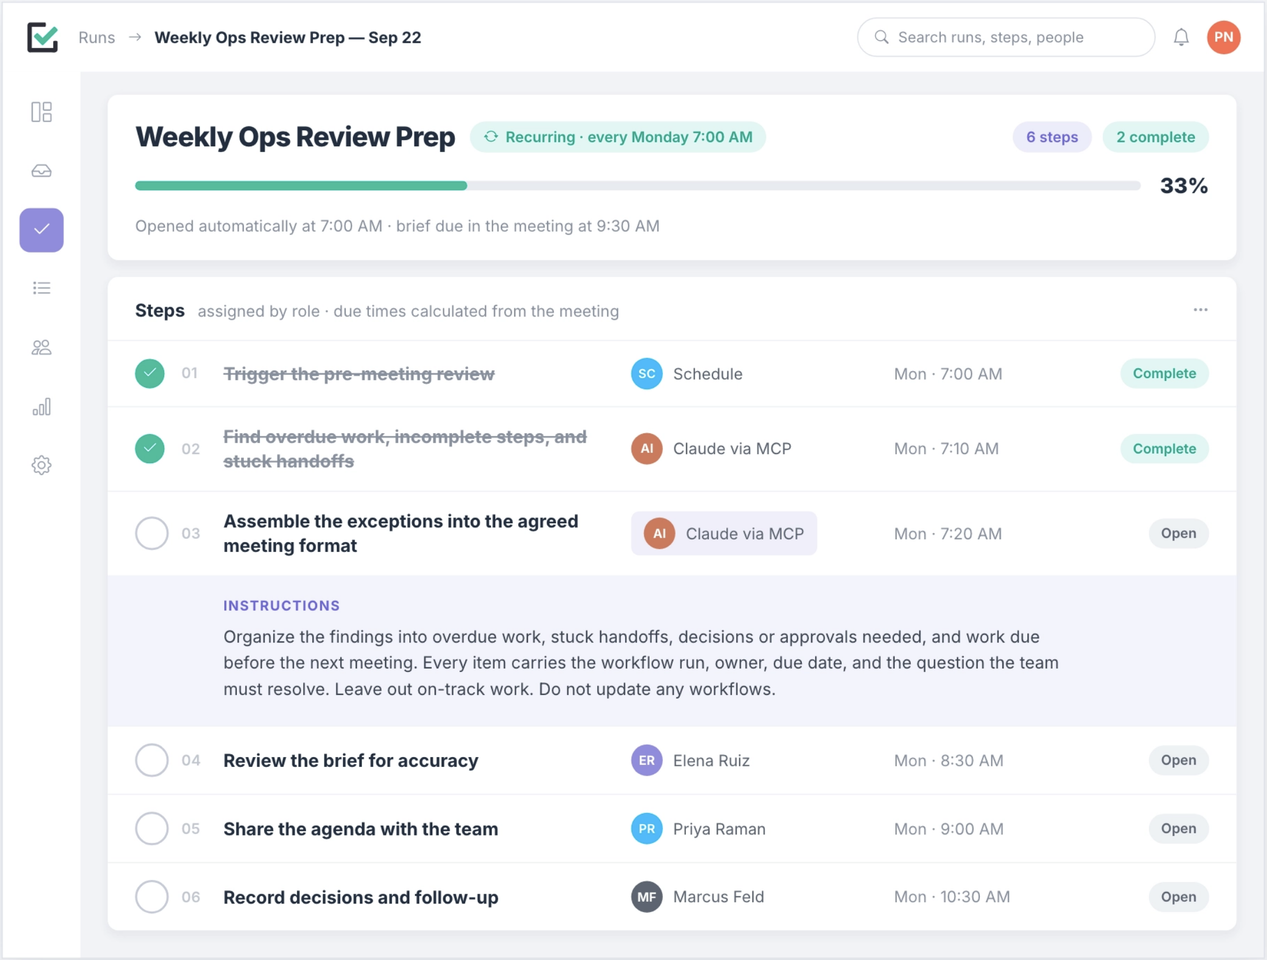Open step title Record decisions and follow-up
The image size is (1267, 960).
[361, 897]
